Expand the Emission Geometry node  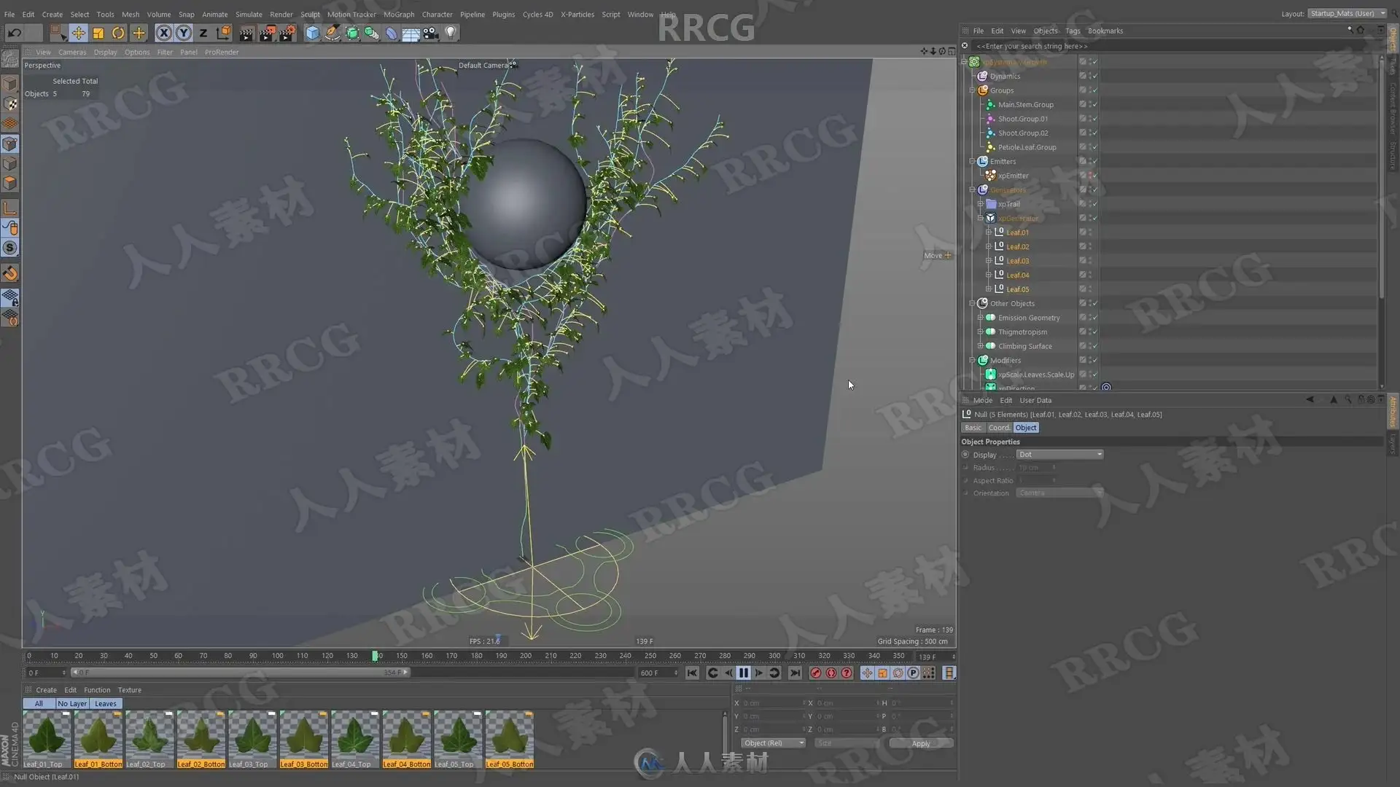coord(981,318)
